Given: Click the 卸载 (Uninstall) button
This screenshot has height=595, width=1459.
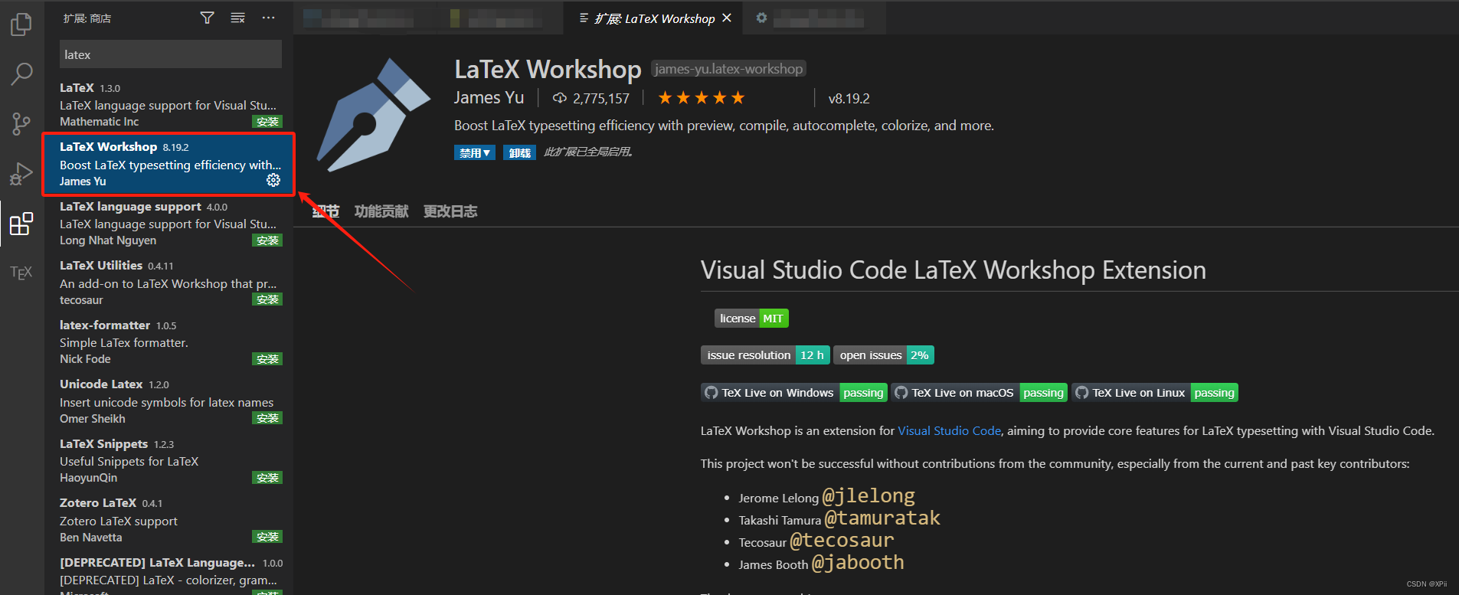Looking at the screenshot, I should click(x=519, y=152).
